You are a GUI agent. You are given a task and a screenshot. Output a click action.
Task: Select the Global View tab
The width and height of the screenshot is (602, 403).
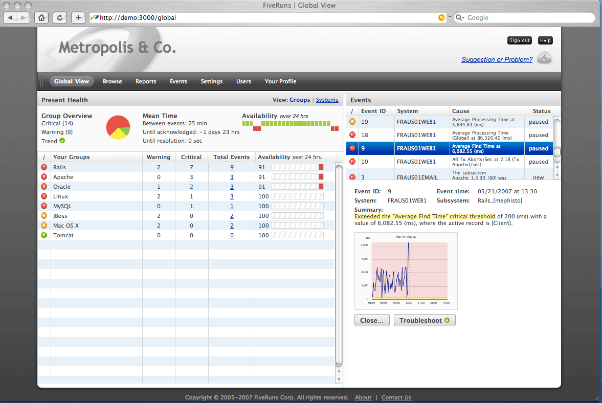click(72, 81)
